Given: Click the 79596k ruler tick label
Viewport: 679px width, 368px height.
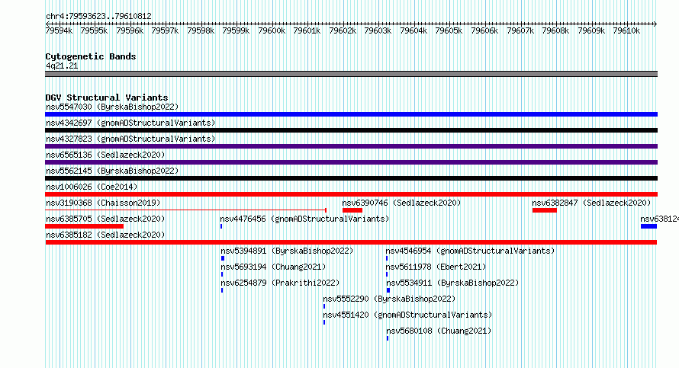Looking at the screenshot, I should coord(130,30).
